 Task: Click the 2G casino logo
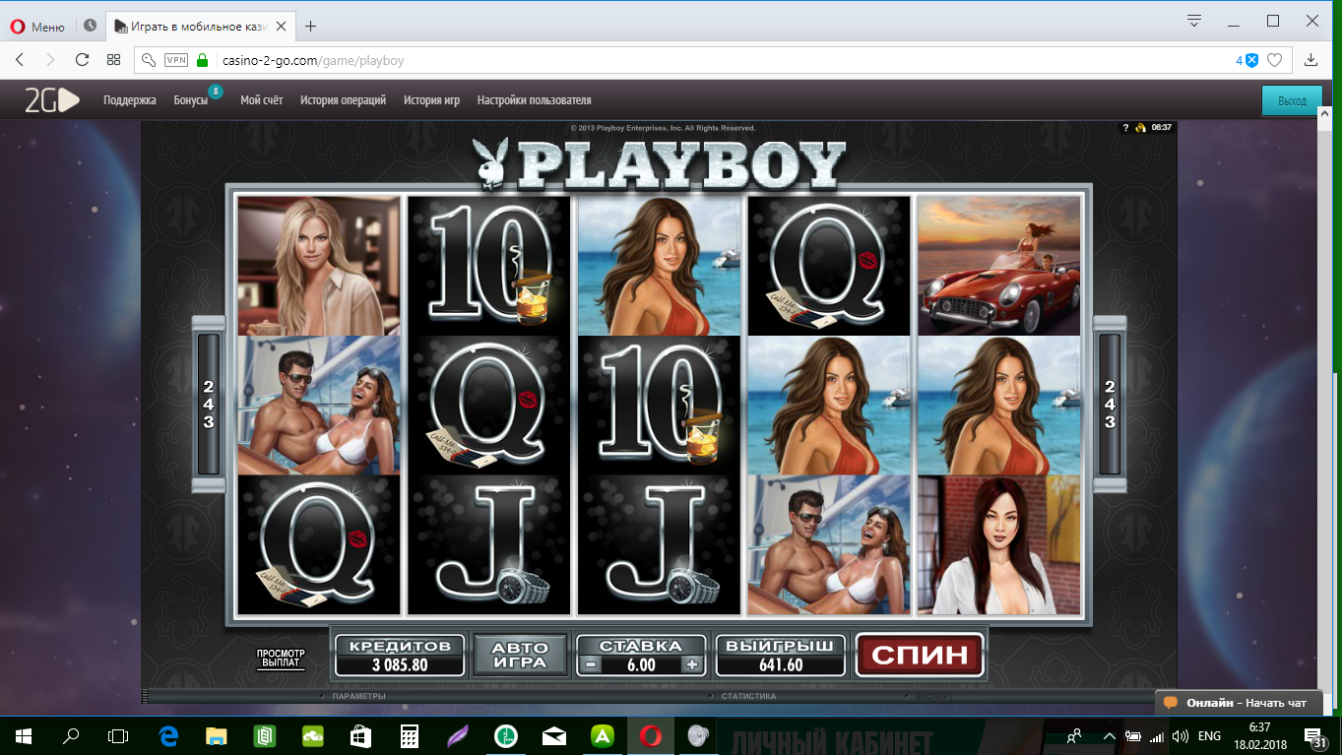click(x=51, y=100)
